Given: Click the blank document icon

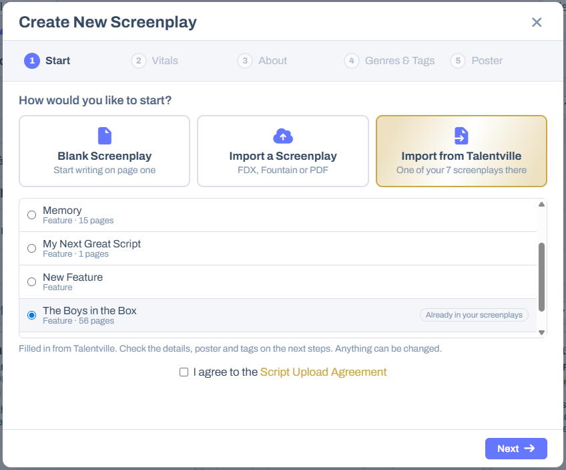Looking at the screenshot, I should pyautogui.click(x=105, y=136).
